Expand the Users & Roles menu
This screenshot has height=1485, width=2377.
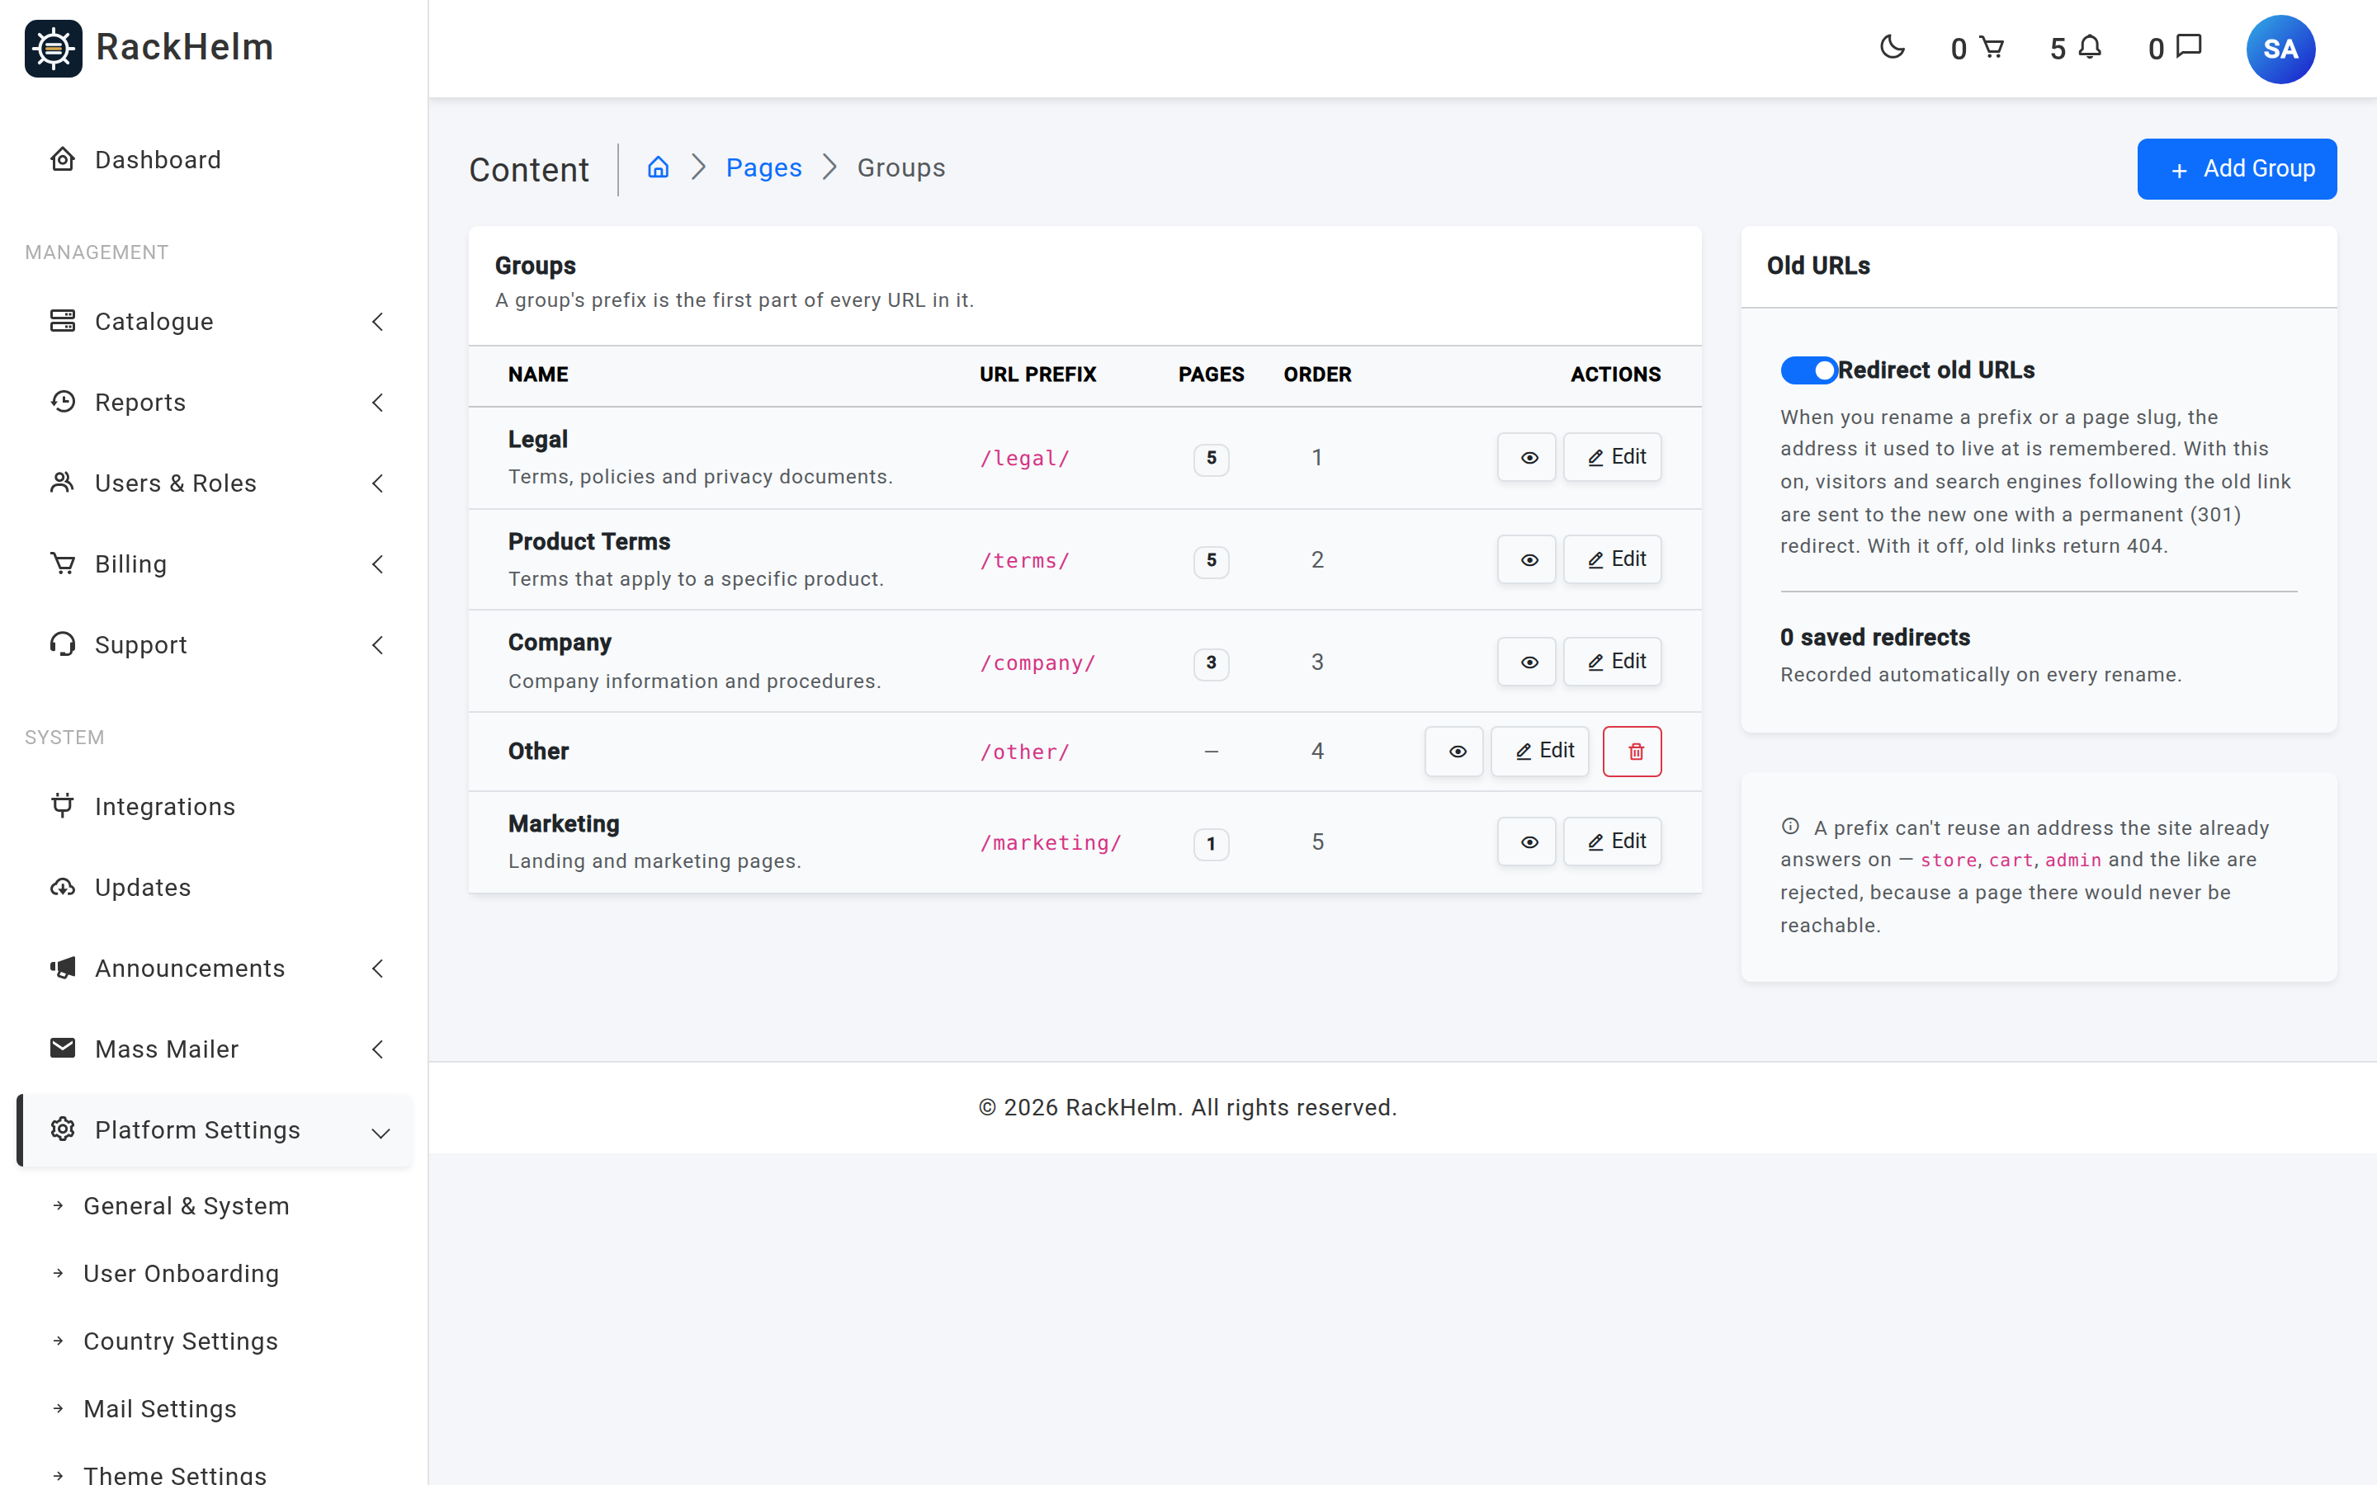pyautogui.click(x=214, y=483)
